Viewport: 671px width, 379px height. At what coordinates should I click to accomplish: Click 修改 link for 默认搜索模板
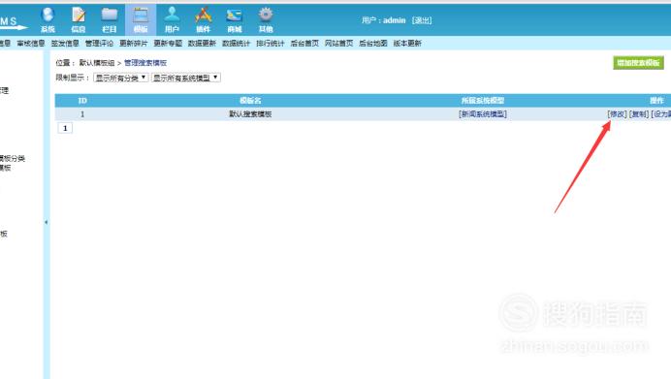pyautogui.click(x=617, y=114)
